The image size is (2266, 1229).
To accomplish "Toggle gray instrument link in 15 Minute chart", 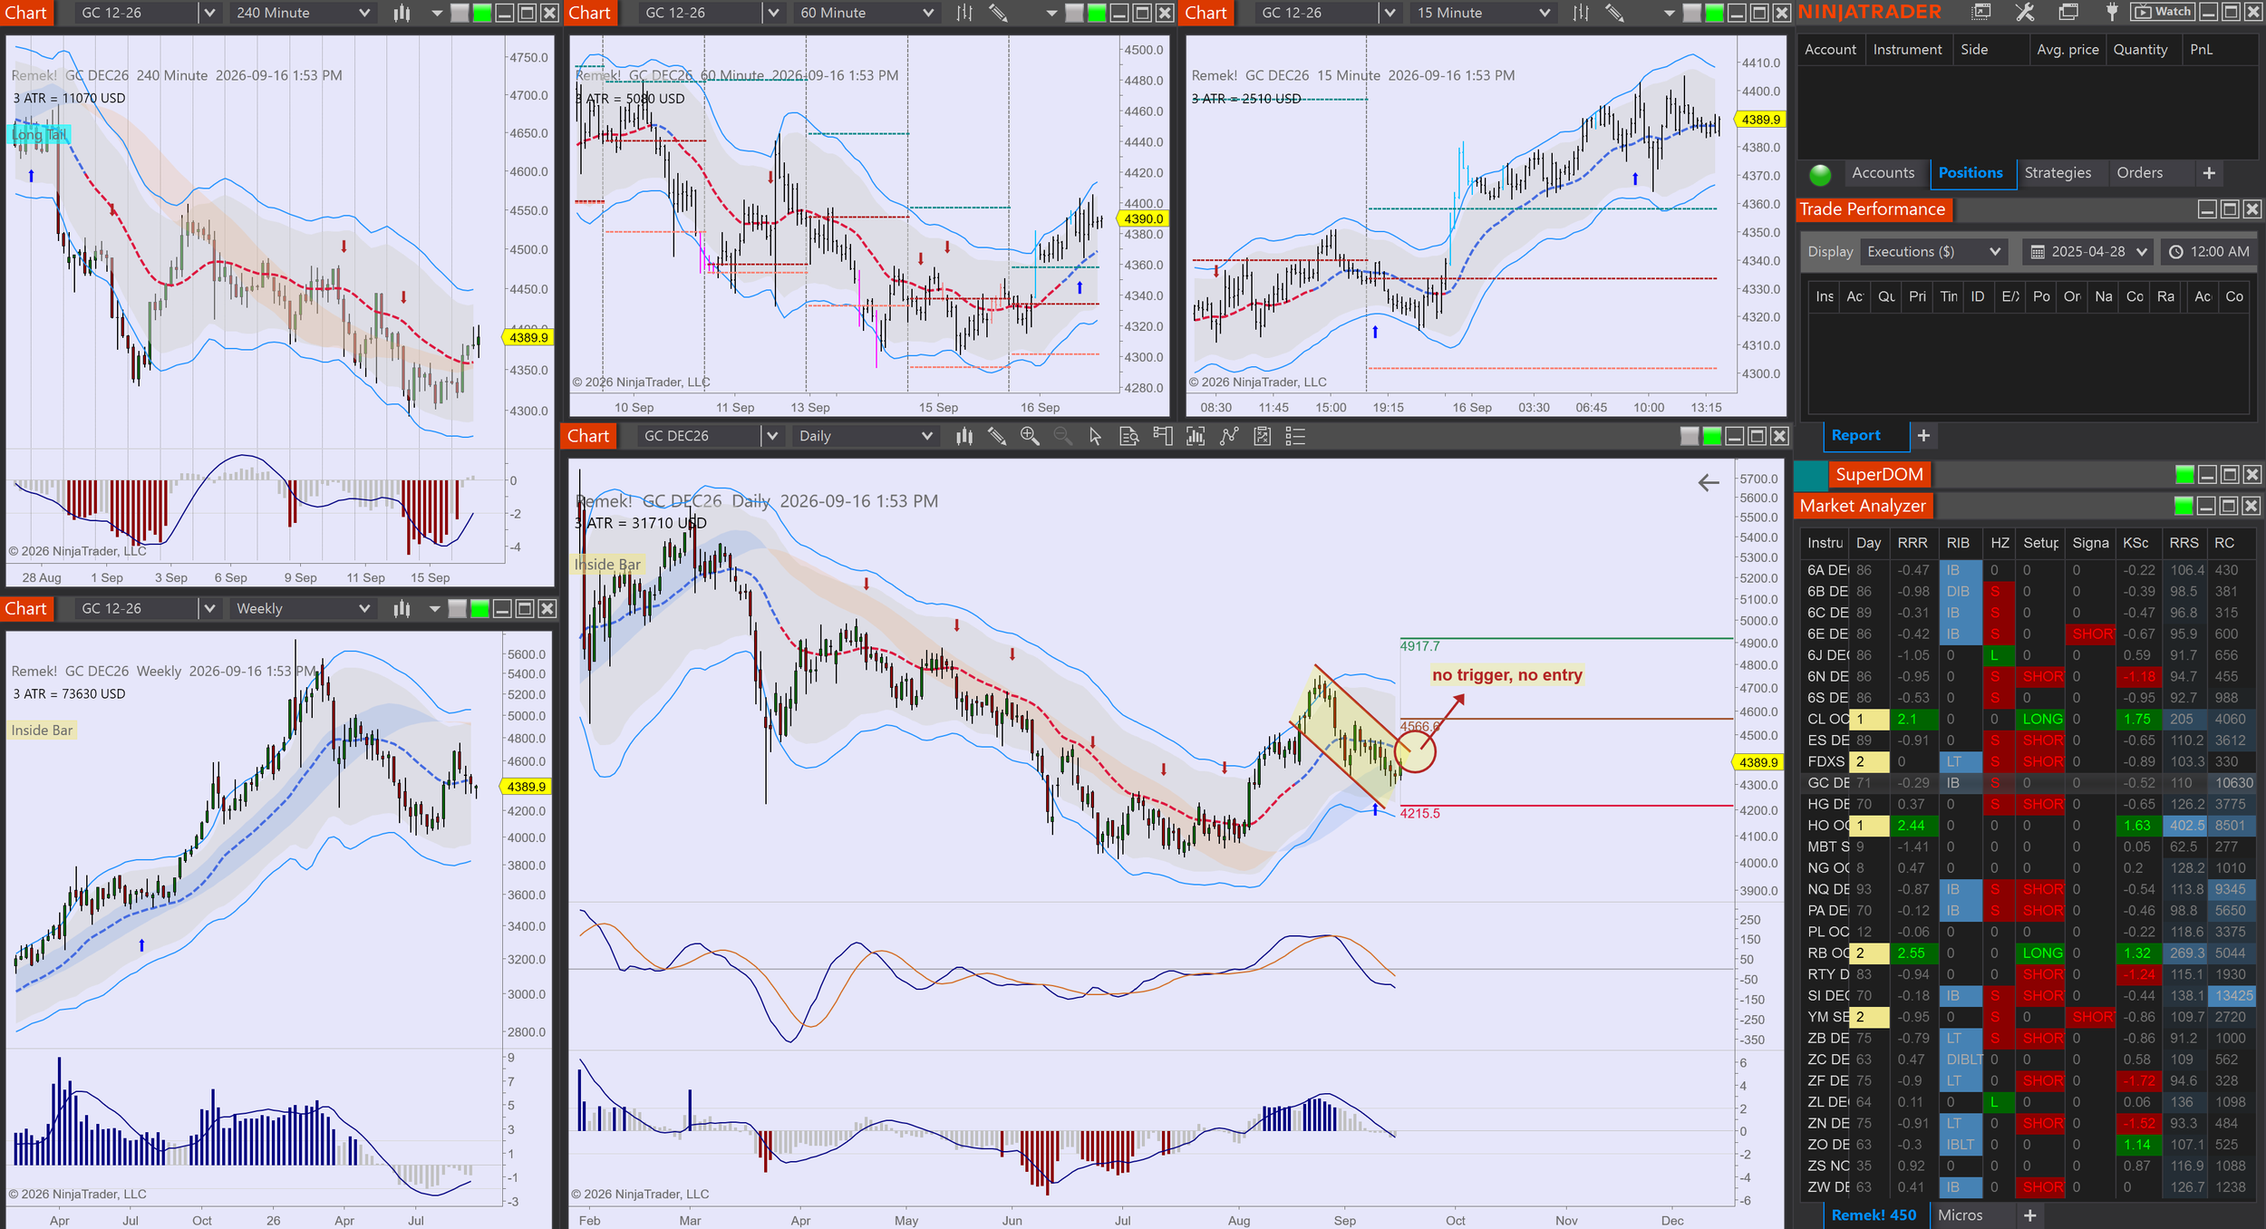I will [x=1691, y=13].
